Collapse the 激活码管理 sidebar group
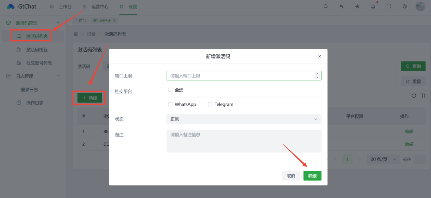Viewport: 431px width, 198px height. click(x=58, y=23)
